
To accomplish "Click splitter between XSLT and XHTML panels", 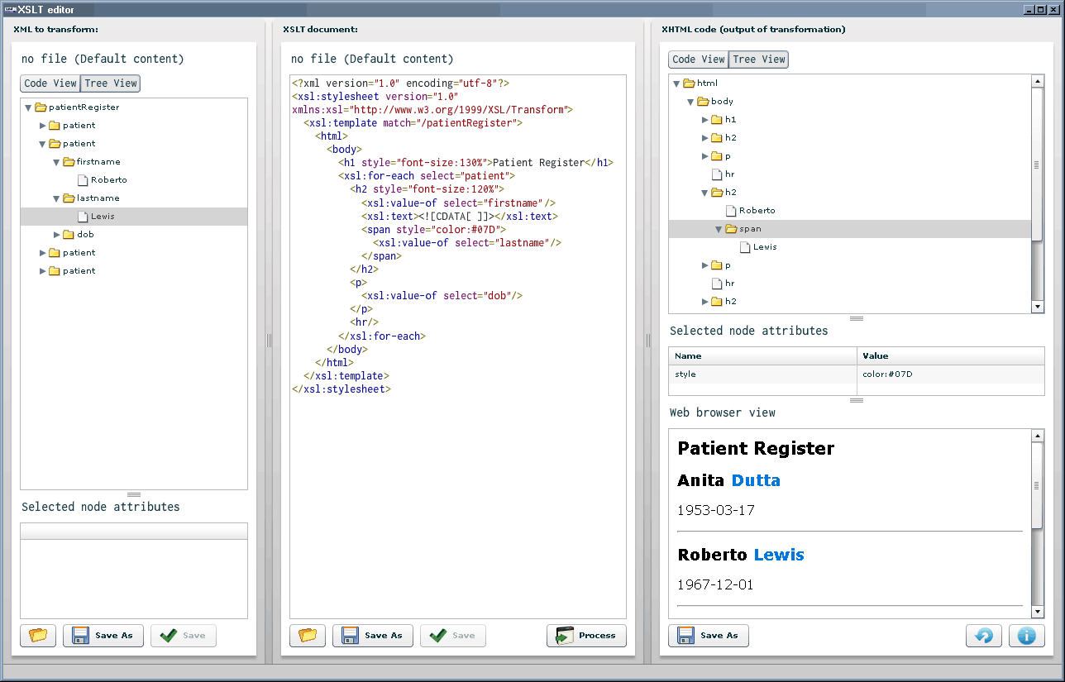I will click(x=647, y=340).
